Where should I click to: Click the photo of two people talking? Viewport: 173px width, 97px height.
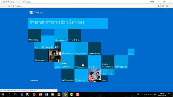pos(94,75)
